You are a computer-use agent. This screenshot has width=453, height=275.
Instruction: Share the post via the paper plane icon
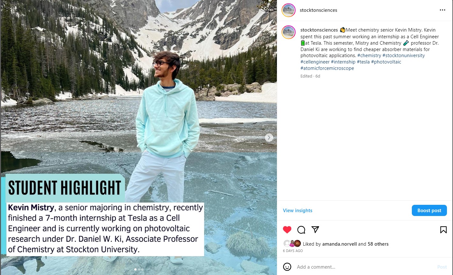click(315, 229)
